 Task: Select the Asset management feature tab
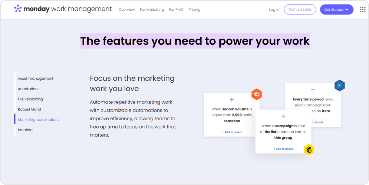(x=36, y=78)
